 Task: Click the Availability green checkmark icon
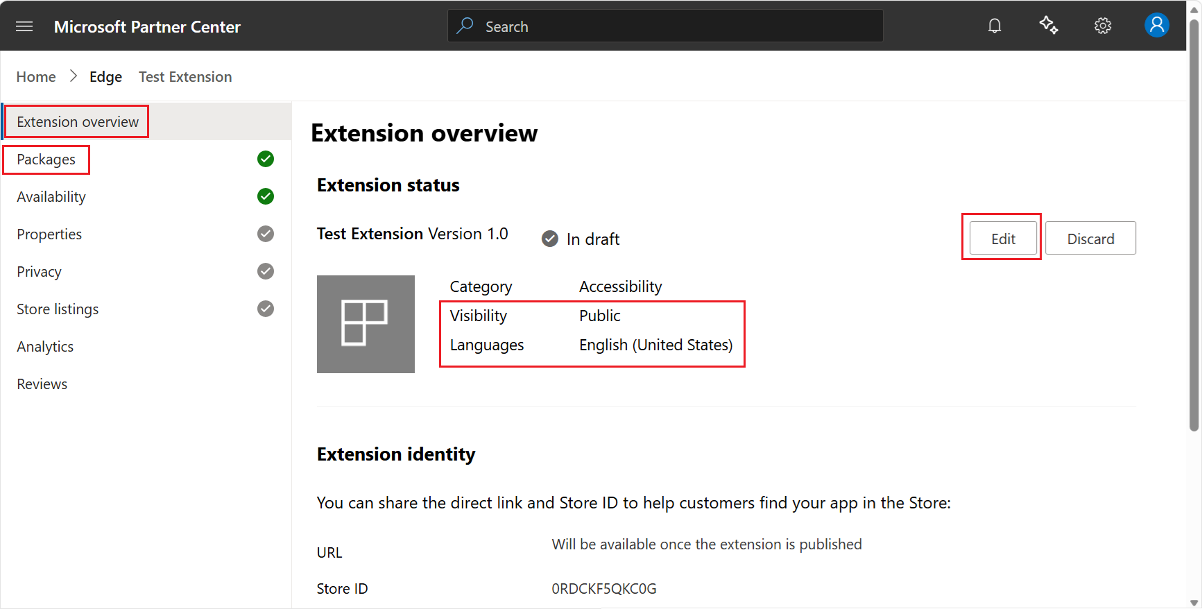266,196
